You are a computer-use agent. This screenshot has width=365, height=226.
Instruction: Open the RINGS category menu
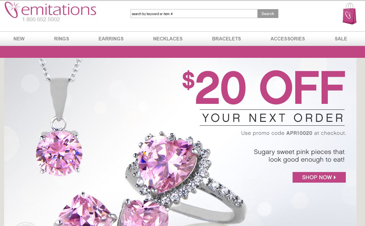(x=61, y=39)
